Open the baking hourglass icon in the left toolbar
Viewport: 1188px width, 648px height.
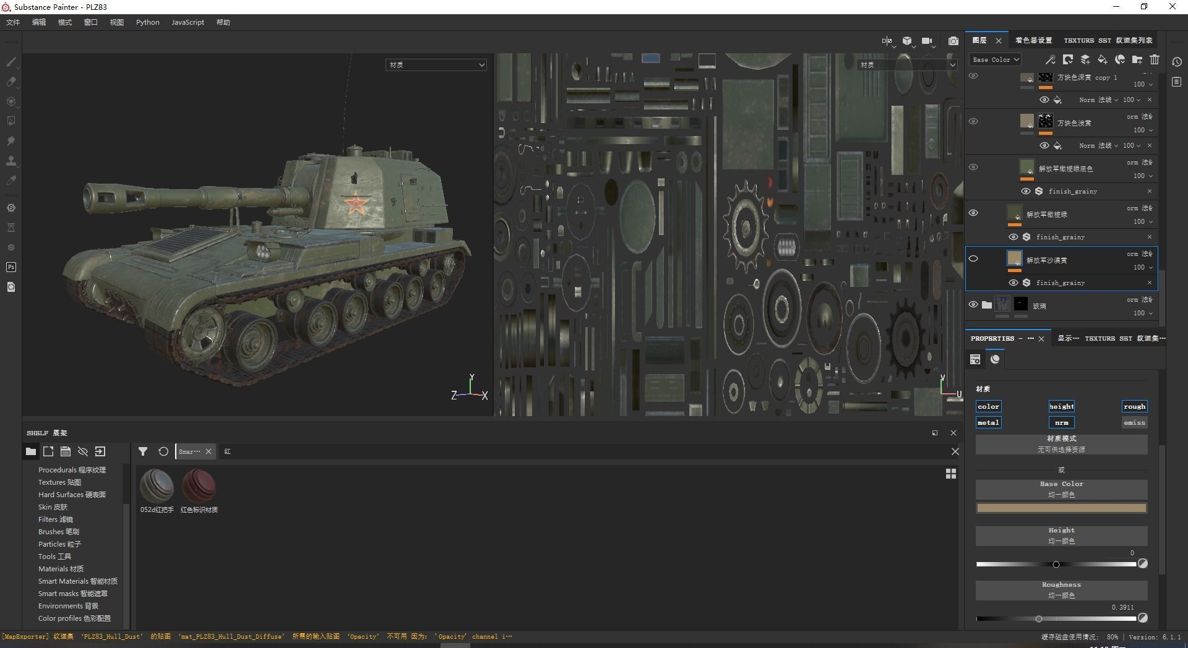tap(11, 228)
